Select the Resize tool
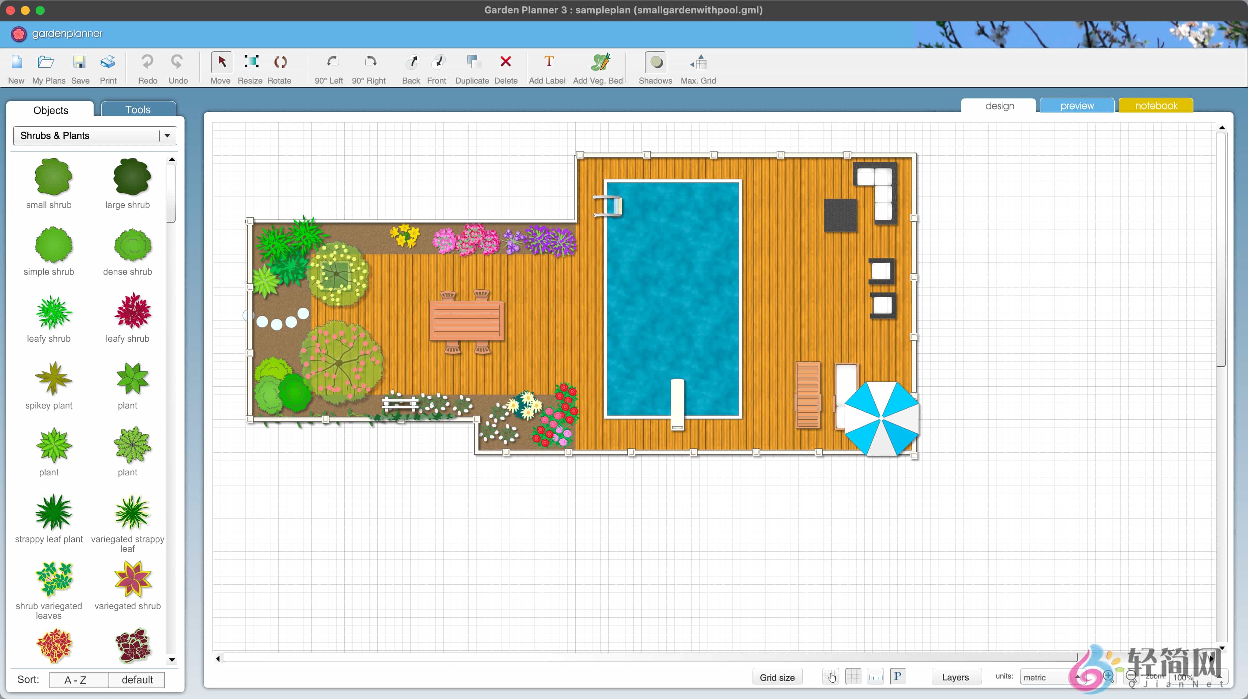 click(250, 68)
